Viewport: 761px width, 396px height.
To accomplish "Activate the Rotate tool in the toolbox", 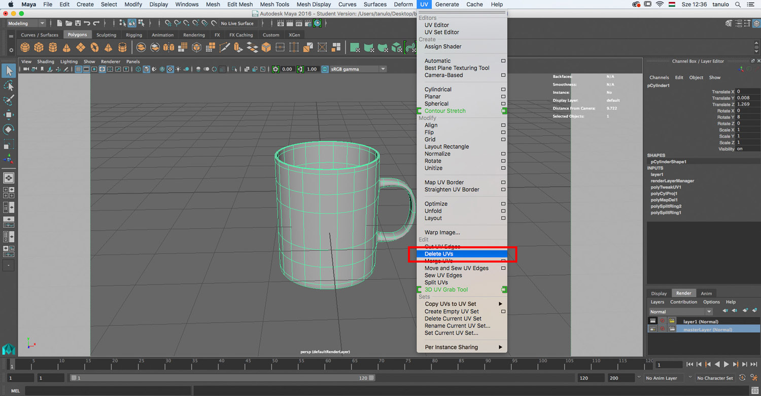I will [x=9, y=129].
